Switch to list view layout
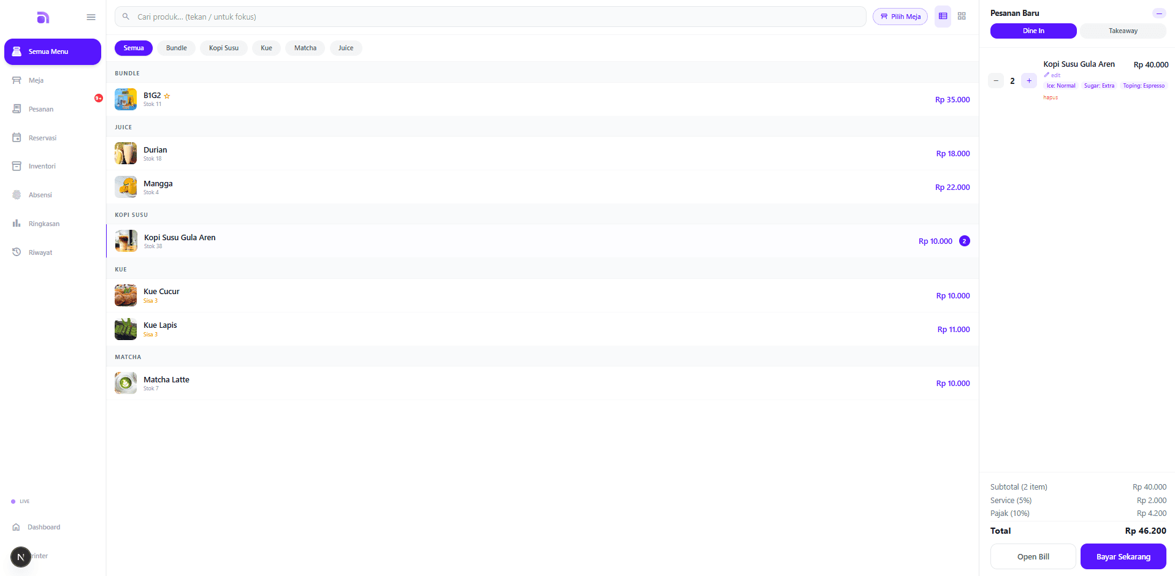This screenshot has height=576, width=1175. tap(943, 17)
